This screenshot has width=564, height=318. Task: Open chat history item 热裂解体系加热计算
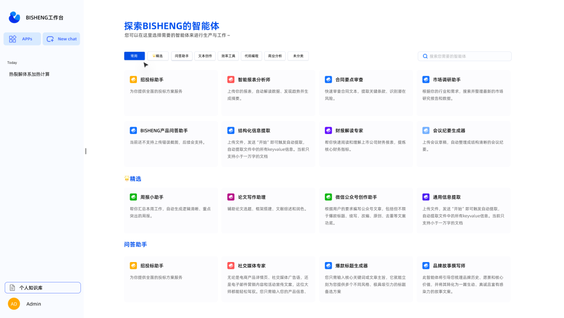coord(29,74)
